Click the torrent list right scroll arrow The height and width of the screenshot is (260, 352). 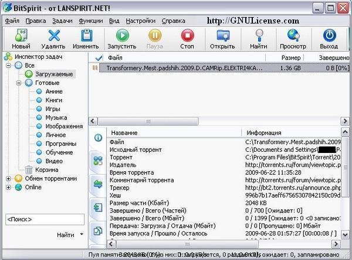(x=345, y=121)
